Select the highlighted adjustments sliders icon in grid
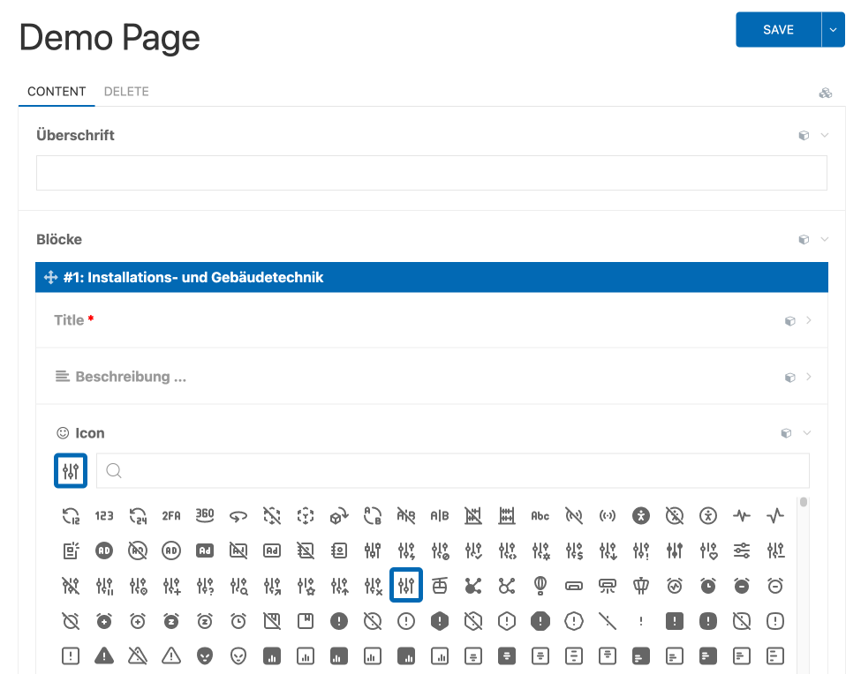Screen dimensions: 861x674 click(406, 585)
